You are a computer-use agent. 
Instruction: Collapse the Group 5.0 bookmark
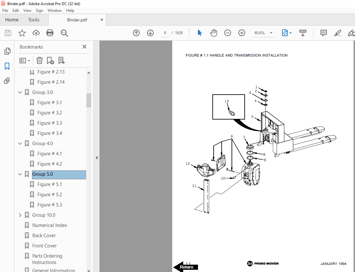click(x=20, y=174)
